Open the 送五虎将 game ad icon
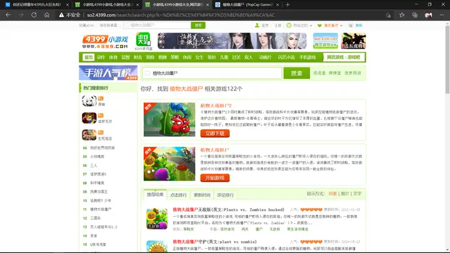The height and width of the screenshot is (253, 450). (x=353, y=41)
